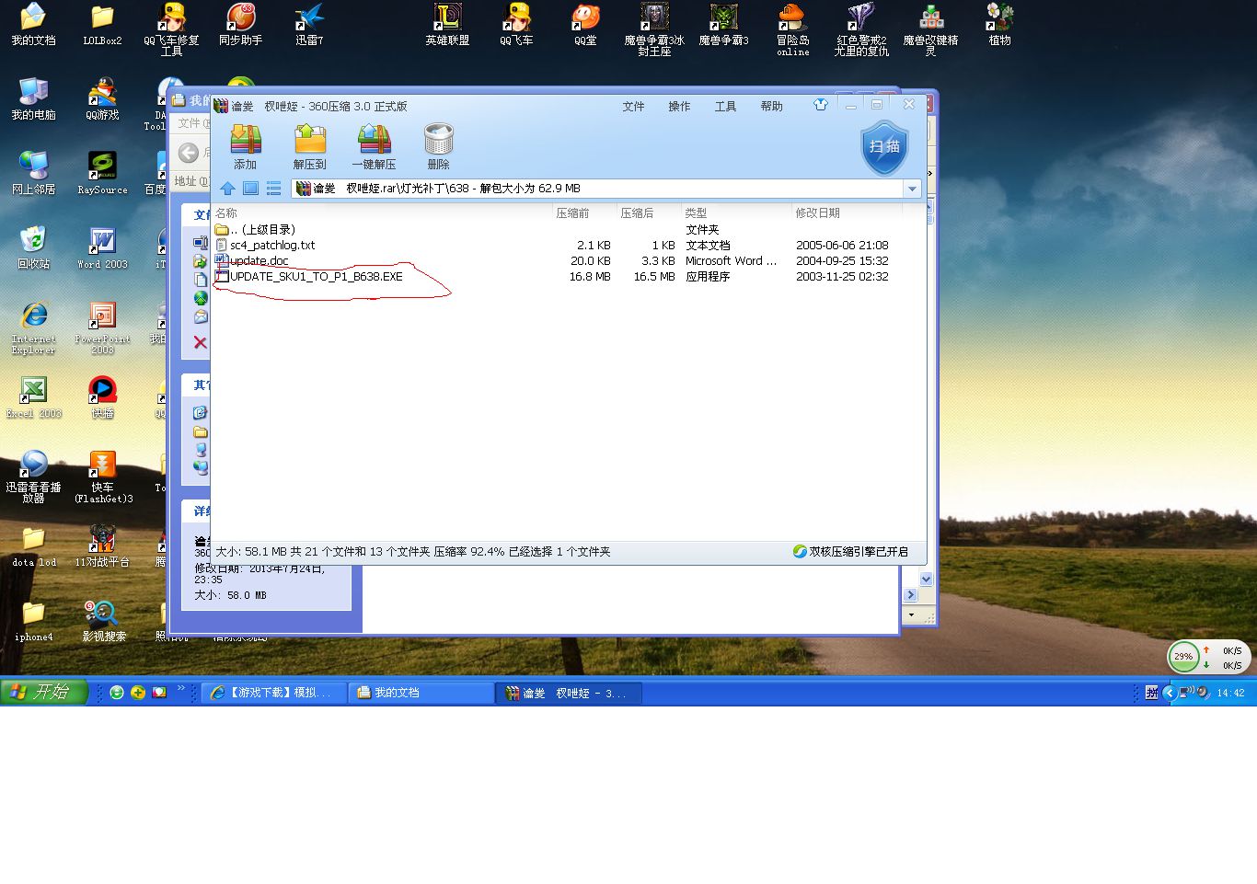Switch to large icon view mode
Screen dimensions: 1257x884
click(250, 189)
